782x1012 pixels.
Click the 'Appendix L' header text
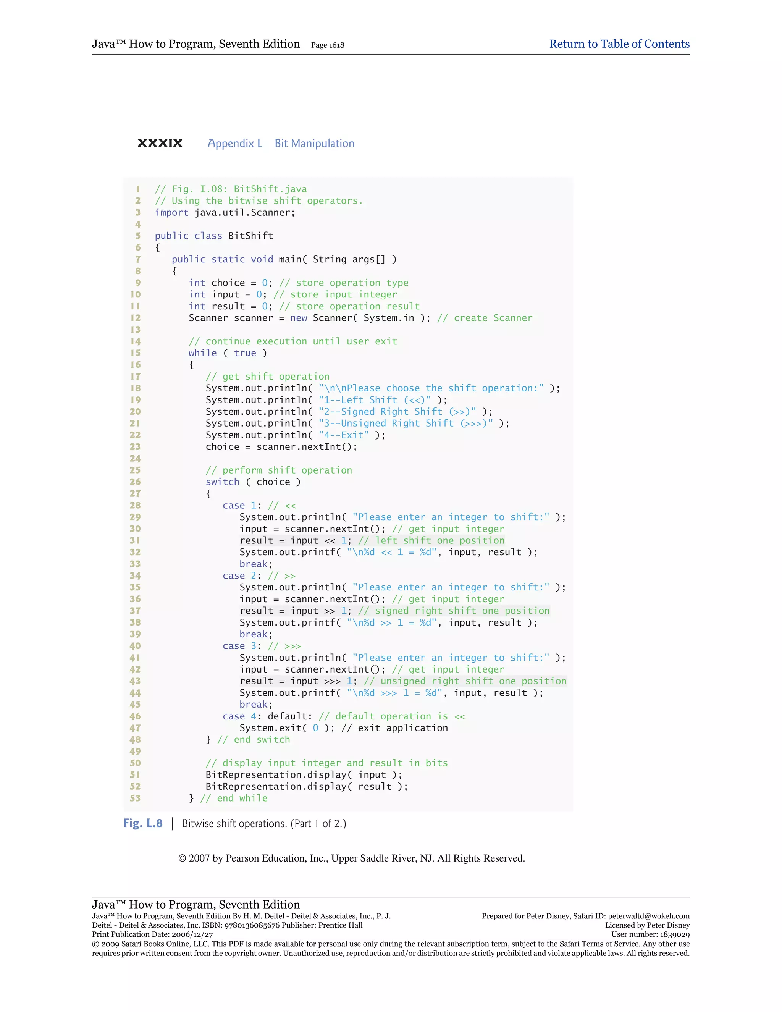coord(235,144)
